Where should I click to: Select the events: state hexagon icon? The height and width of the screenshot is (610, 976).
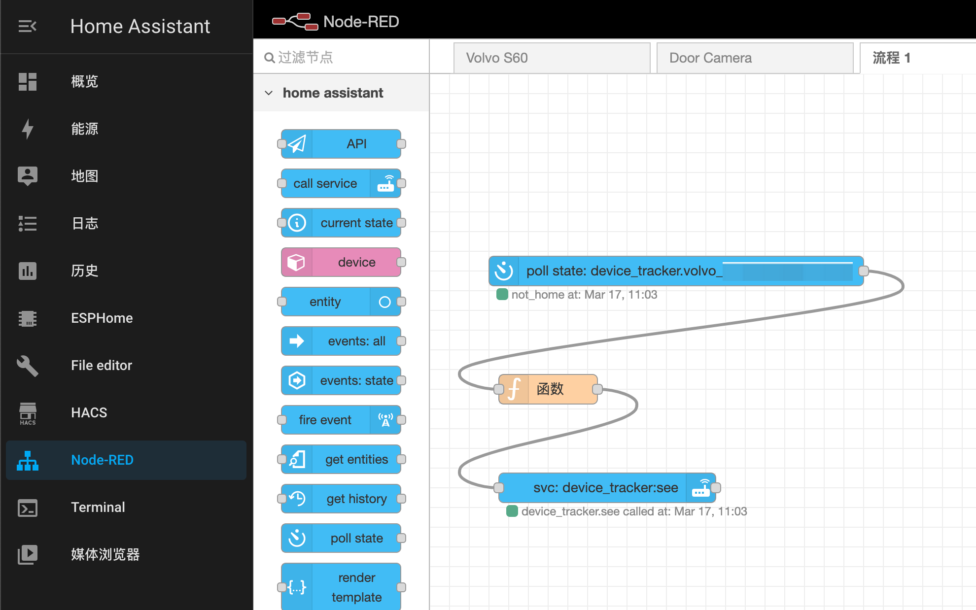point(297,380)
